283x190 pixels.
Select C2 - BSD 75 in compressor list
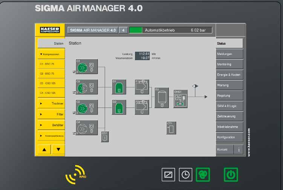pos(51,74)
